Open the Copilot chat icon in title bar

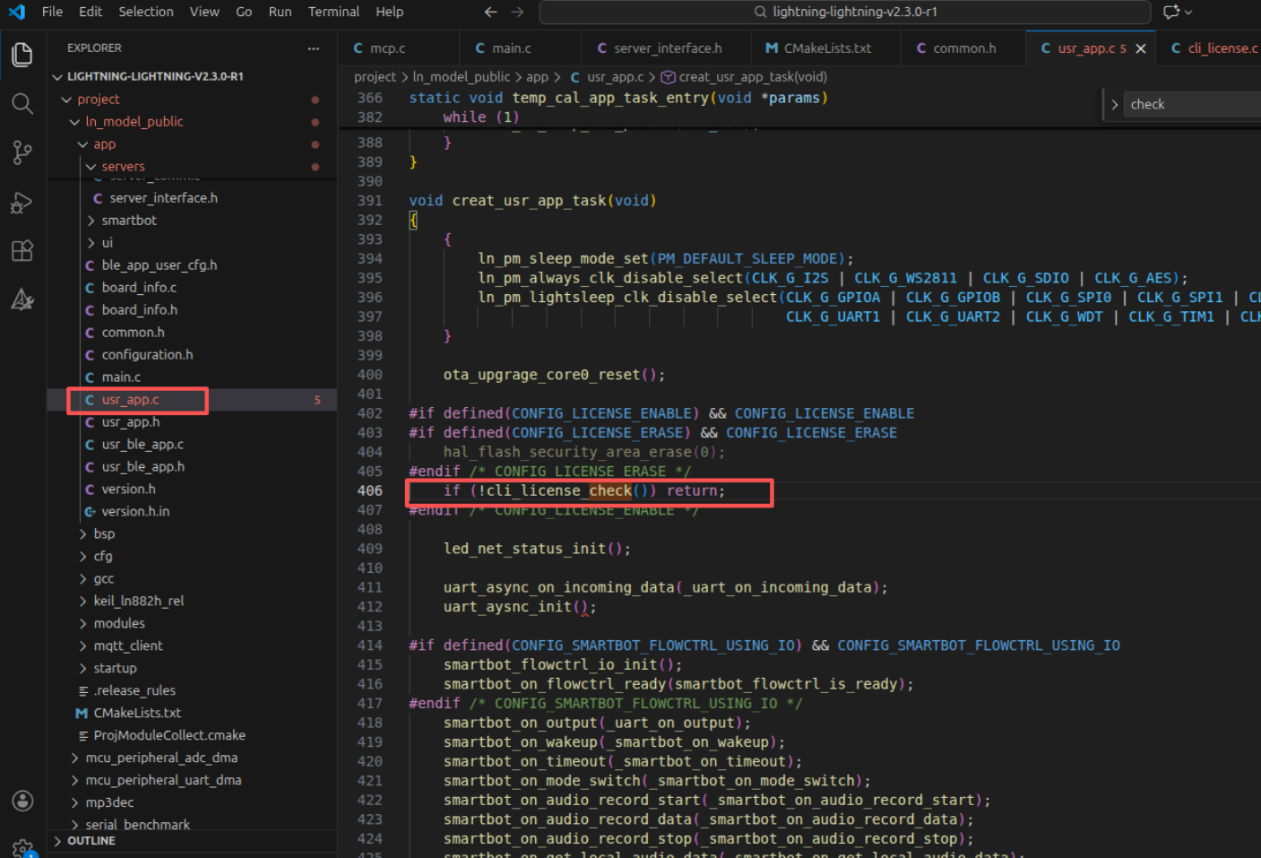pos(1171,12)
